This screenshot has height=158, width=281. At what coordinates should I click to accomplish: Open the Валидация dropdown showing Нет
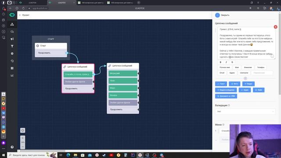[245, 111]
